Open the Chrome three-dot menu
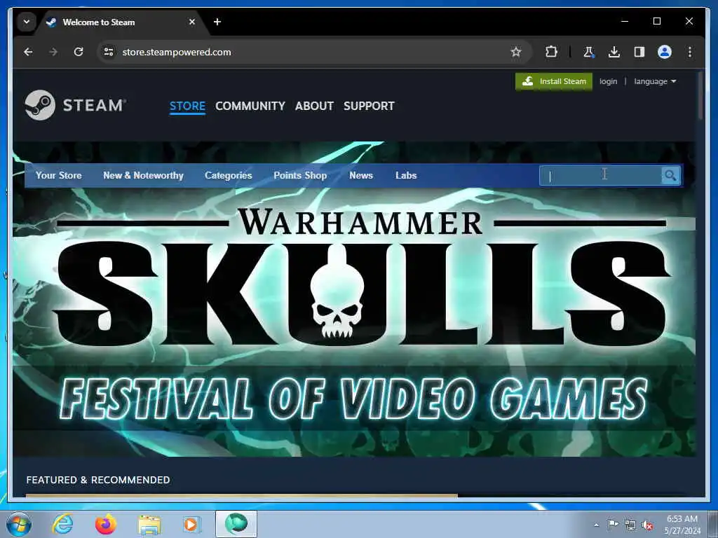Image resolution: width=718 pixels, height=538 pixels. pos(690,52)
